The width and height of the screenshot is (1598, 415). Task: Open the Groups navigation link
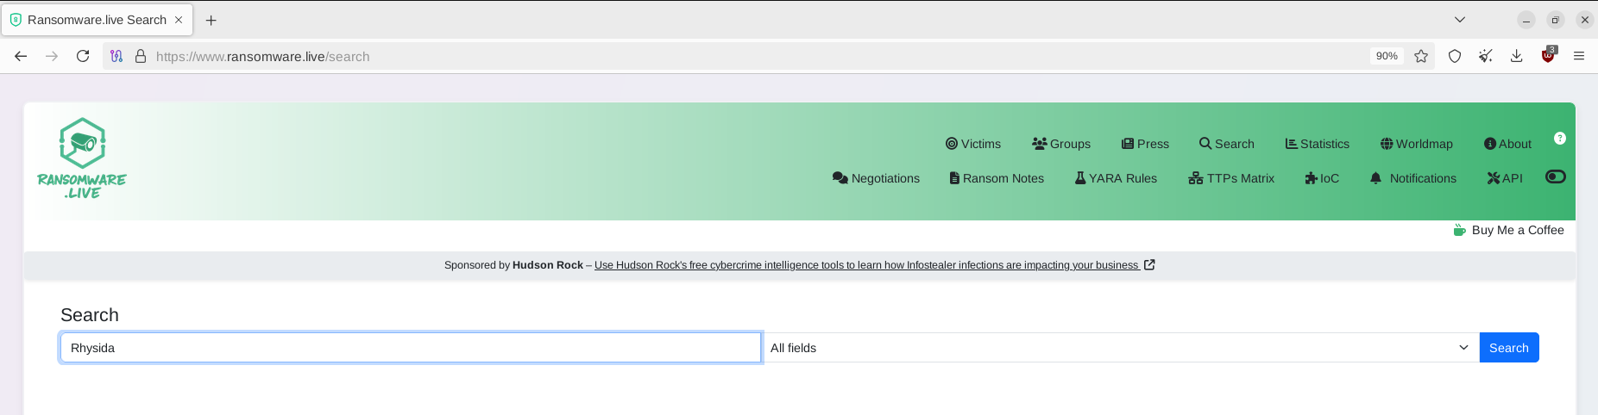point(1061,144)
